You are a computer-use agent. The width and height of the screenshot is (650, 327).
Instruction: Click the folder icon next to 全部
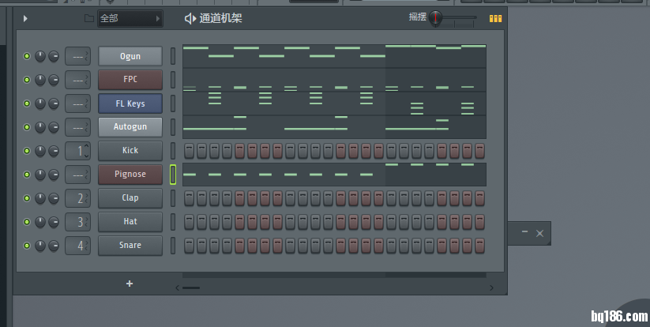click(x=88, y=18)
